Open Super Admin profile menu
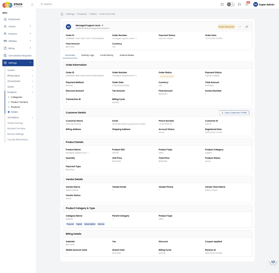 tap(264, 4)
